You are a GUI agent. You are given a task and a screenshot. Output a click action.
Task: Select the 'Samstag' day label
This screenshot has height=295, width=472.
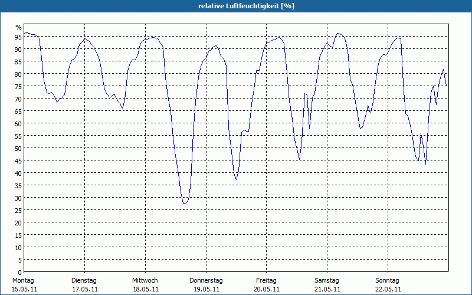coord(327,280)
